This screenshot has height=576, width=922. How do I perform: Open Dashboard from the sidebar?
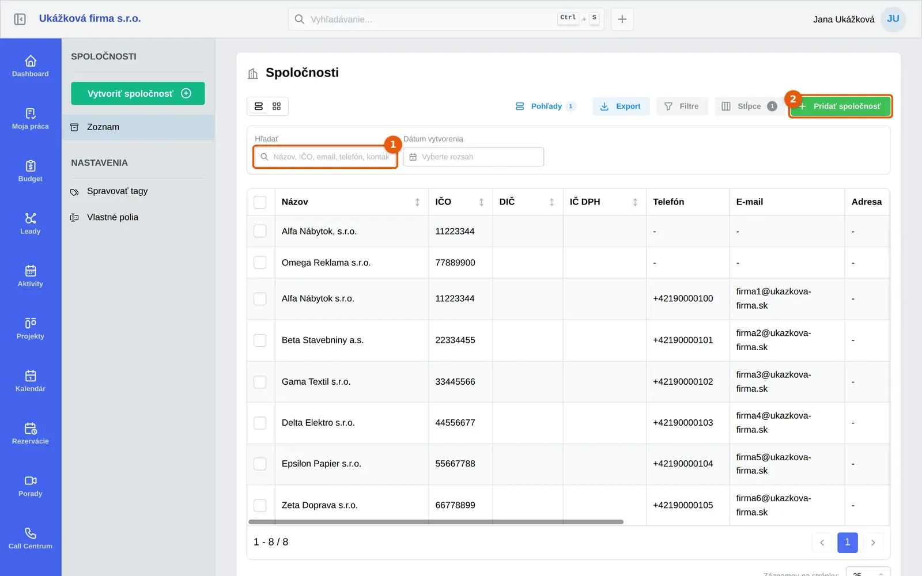coord(31,66)
